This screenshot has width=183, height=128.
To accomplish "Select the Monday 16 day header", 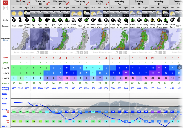I will 159,3.
